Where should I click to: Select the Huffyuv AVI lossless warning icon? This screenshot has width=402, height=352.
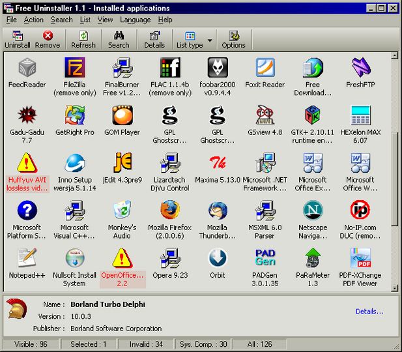click(x=27, y=163)
